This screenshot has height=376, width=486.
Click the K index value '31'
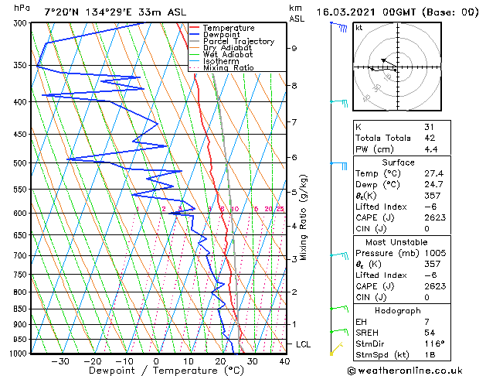coord(430,127)
